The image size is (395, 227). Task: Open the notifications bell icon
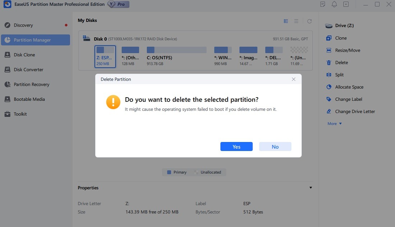click(334, 4)
